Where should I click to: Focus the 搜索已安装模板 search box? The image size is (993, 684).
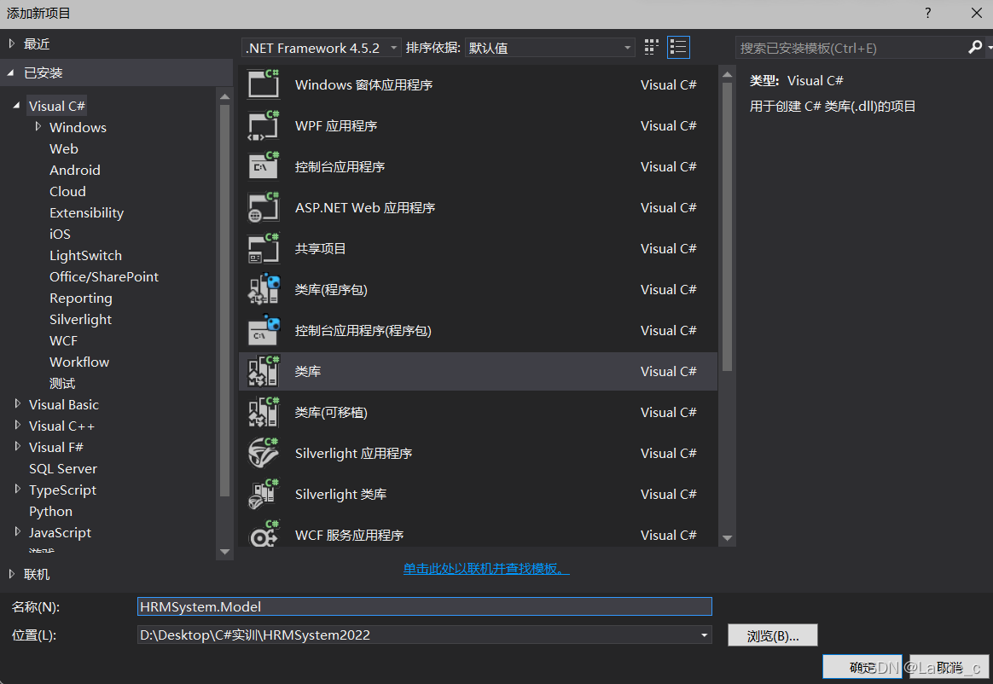[851, 48]
